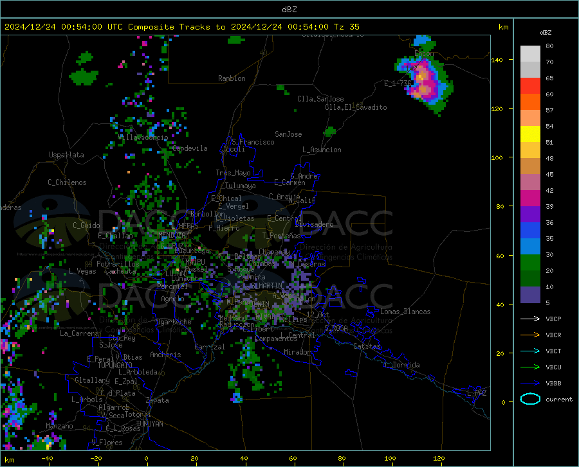Click the cyan 'current' ellipse legend icon
Image resolution: width=579 pixels, height=467 pixels.
[530, 399]
